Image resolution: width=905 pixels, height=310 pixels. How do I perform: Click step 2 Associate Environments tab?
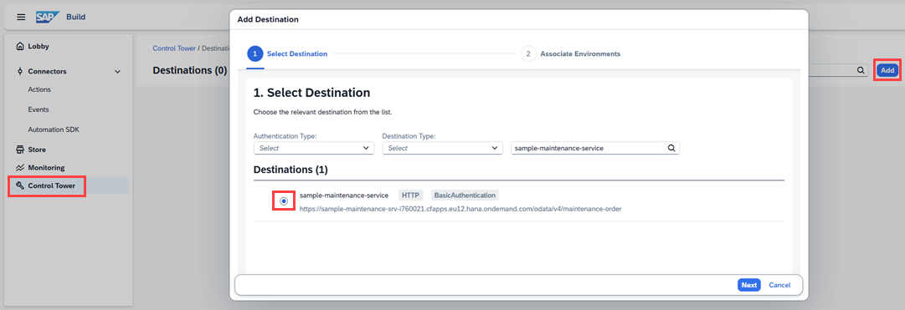click(571, 53)
